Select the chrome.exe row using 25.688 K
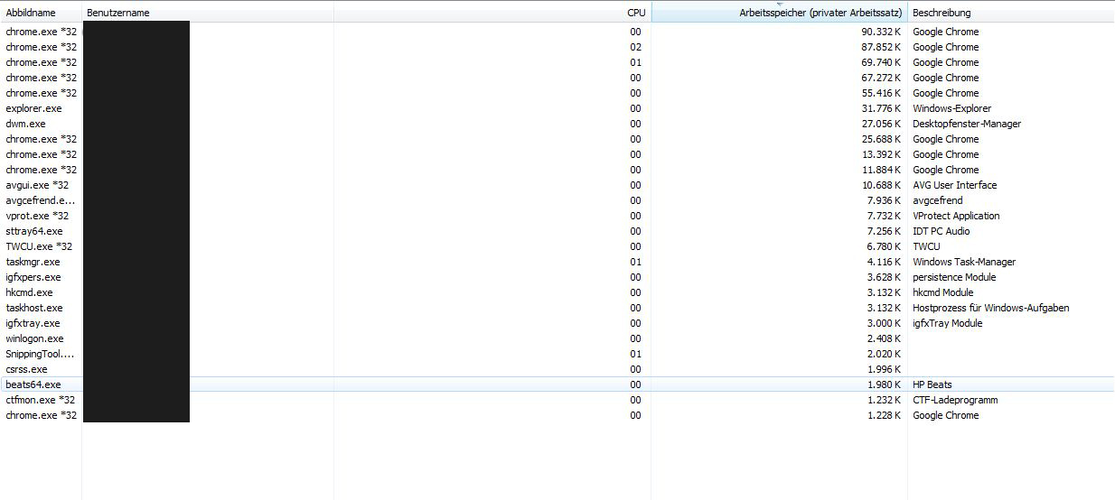The height and width of the screenshot is (500, 1115). (557, 139)
